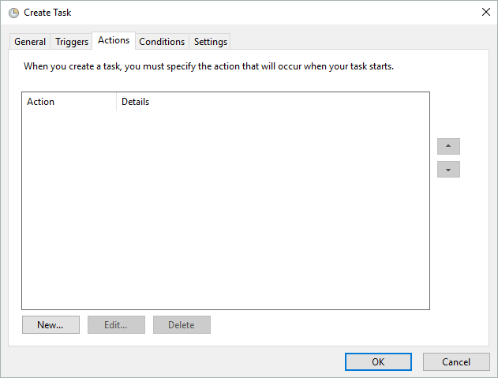Image resolution: width=498 pixels, height=378 pixels.
Task: Select the Actions tab
Action: (114, 40)
